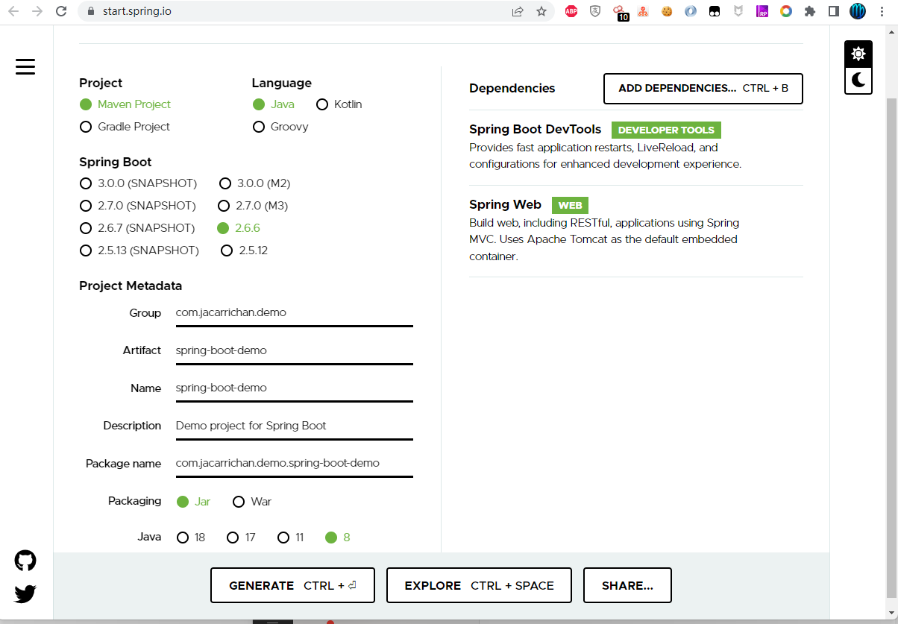Select Spring Boot 2.5.12
898x624 pixels.
tap(244, 250)
